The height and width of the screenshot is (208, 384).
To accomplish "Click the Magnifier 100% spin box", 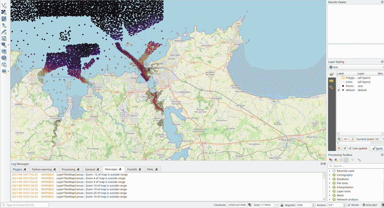I will (x=305, y=205).
